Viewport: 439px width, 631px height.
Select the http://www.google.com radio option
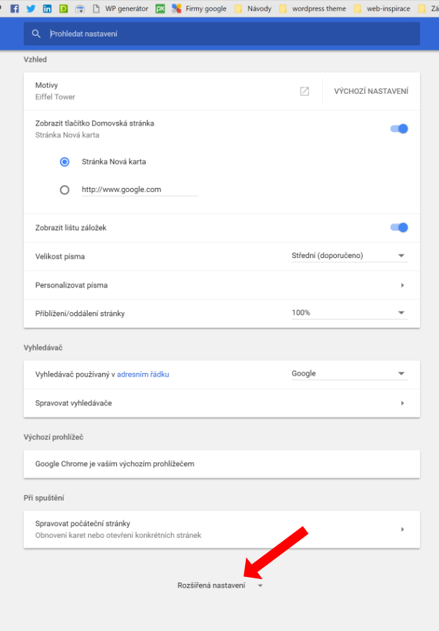click(x=64, y=190)
